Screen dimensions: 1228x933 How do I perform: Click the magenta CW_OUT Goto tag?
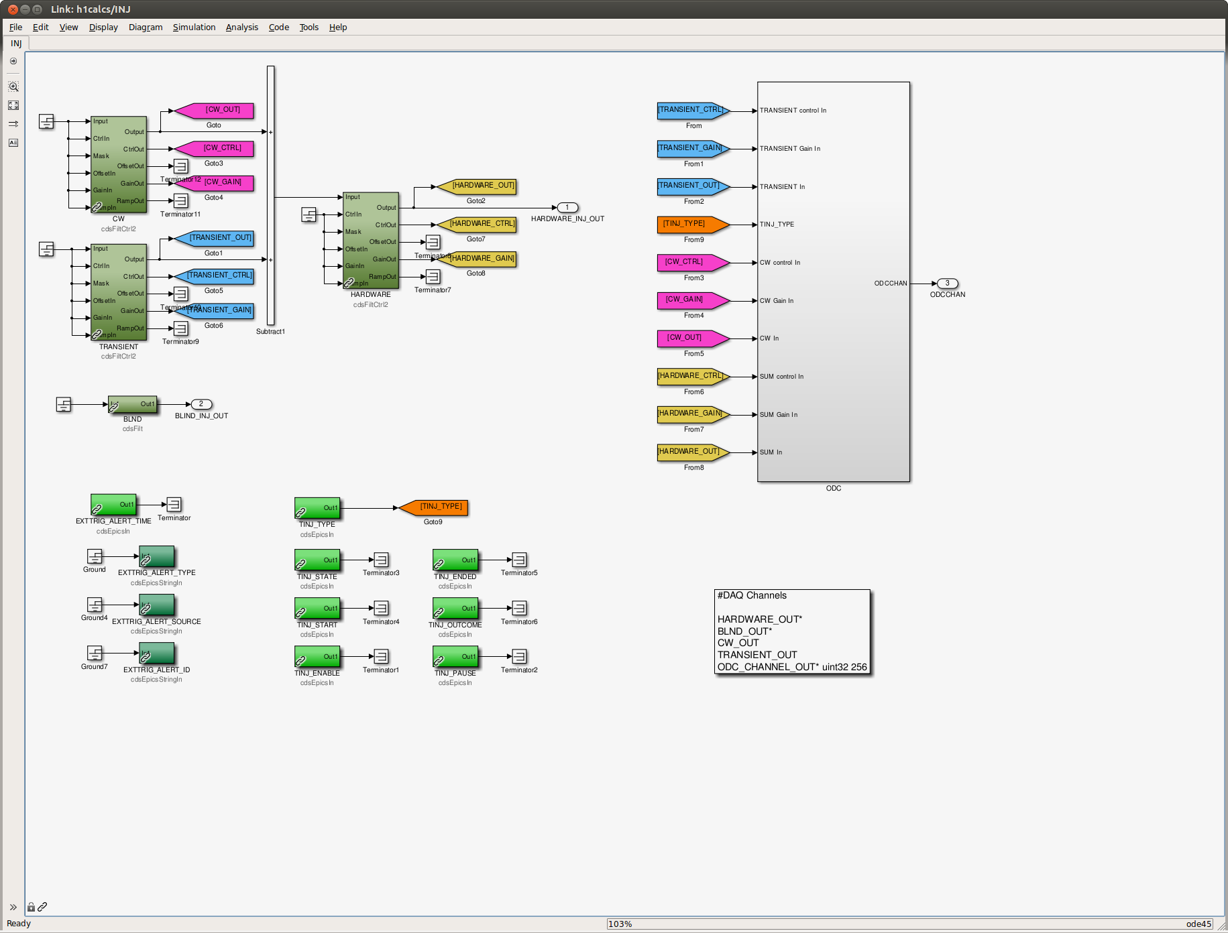click(215, 111)
